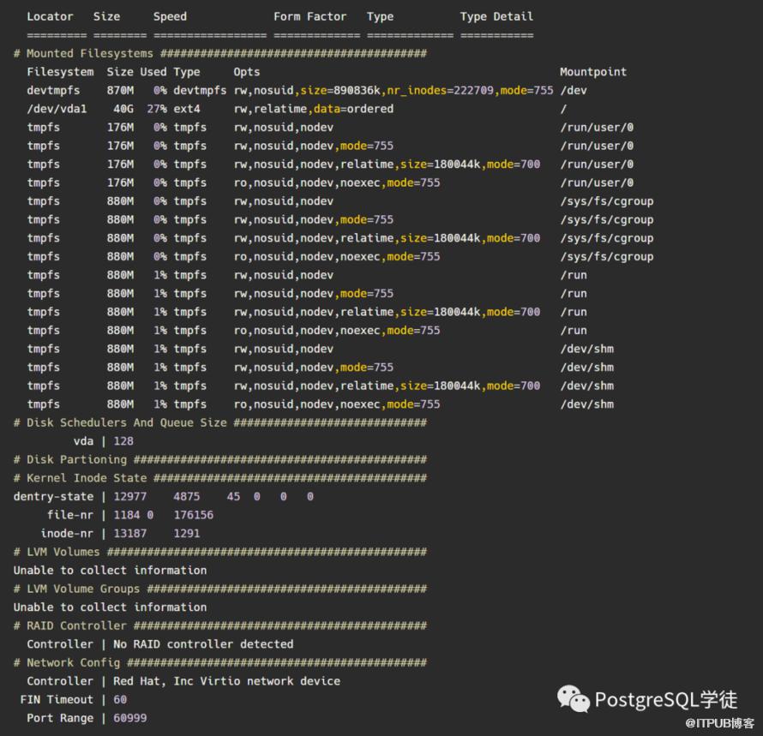Select the Form Factor column header
This screenshot has width=763, height=736.
point(309,16)
